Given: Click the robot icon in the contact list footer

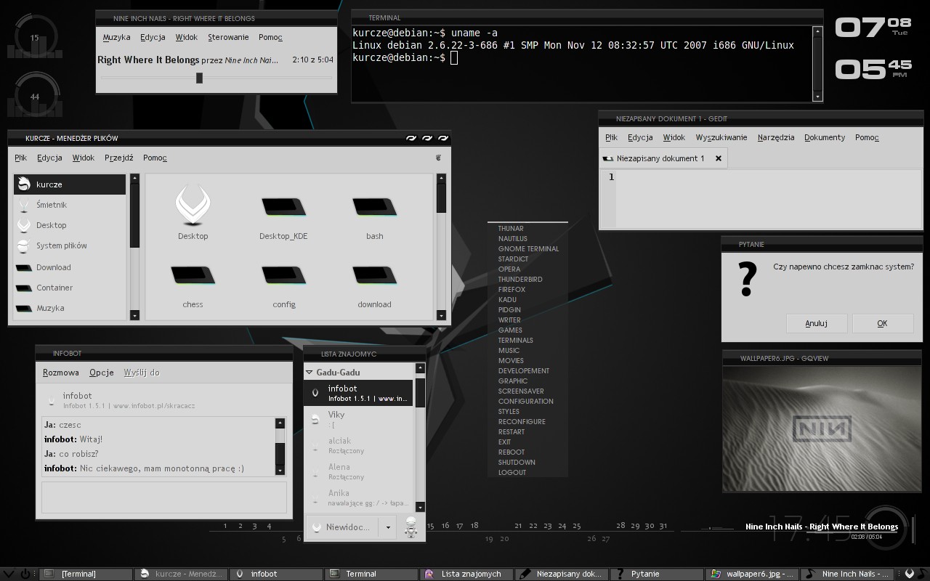Looking at the screenshot, I should tap(411, 527).
